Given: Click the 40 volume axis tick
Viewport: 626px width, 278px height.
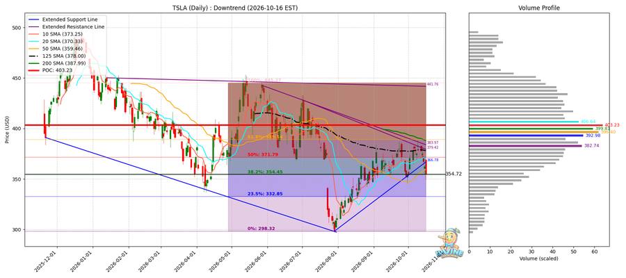Looking at the screenshot, I should pyautogui.click(x=552, y=252).
